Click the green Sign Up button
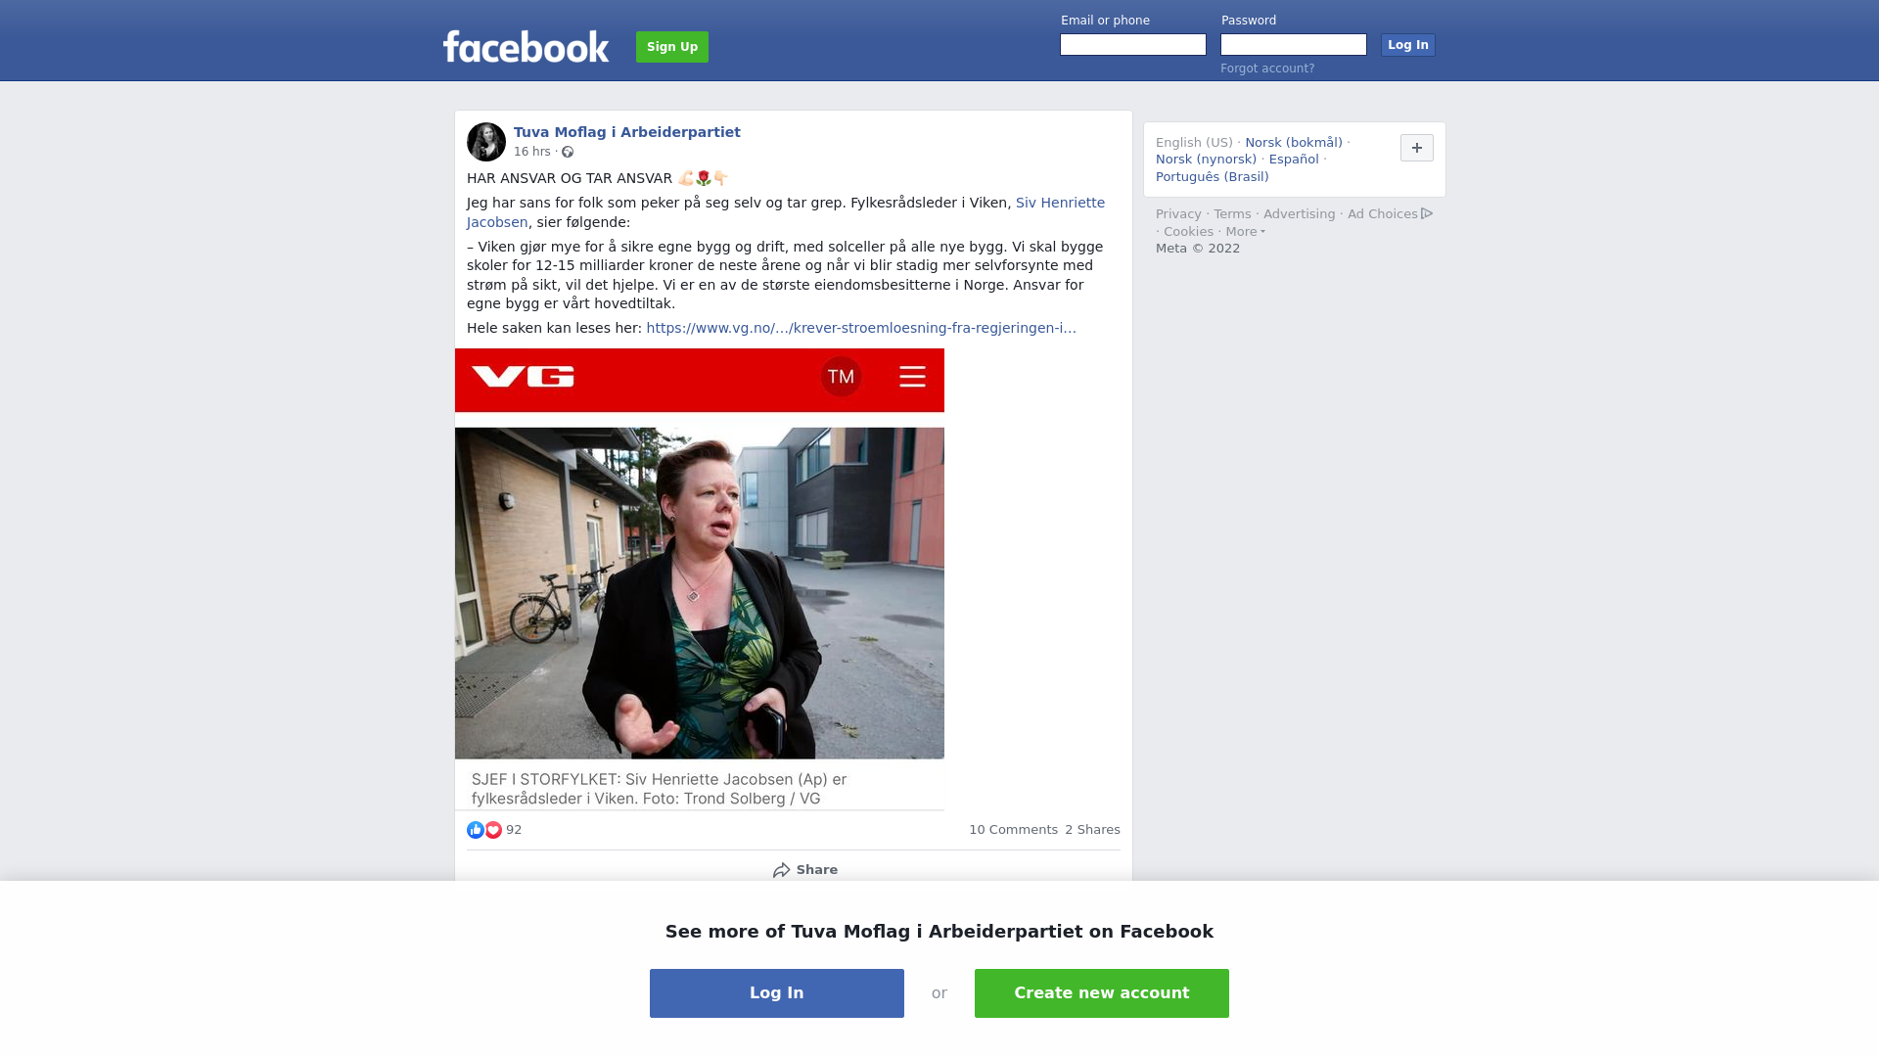Screen dimensions: 1879x1057 (672, 47)
